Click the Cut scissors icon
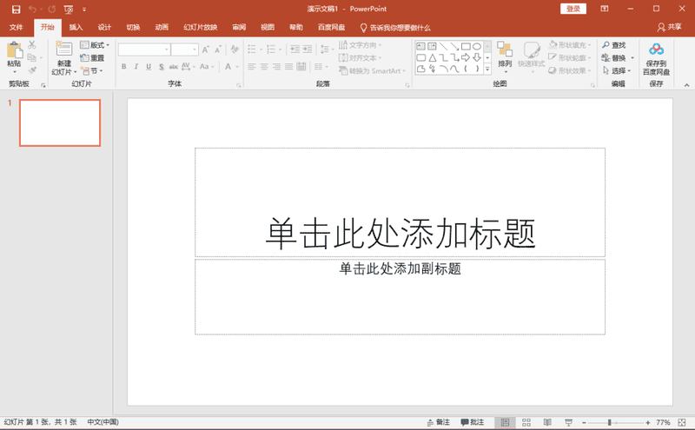695x430 pixels. click(32, 45)
